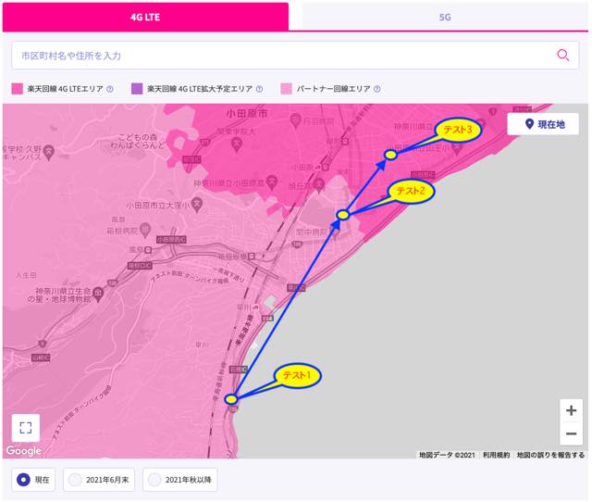The height and width of the screenshot is (502, 592).
Task: Zoom in the map with plus button
Action: (x=571, y=410)
